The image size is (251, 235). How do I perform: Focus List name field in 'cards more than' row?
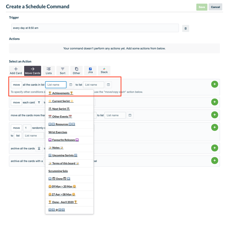tap(115, 115)
